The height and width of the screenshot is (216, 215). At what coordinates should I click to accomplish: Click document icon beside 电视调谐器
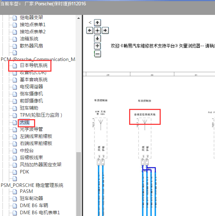tap(15, 87)
